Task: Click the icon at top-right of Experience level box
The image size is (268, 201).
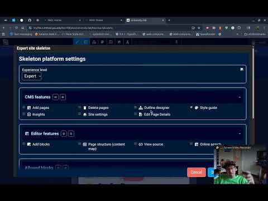Action: (242, 69)
